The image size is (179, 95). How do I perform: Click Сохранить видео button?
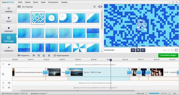click(x=168, y=56)
